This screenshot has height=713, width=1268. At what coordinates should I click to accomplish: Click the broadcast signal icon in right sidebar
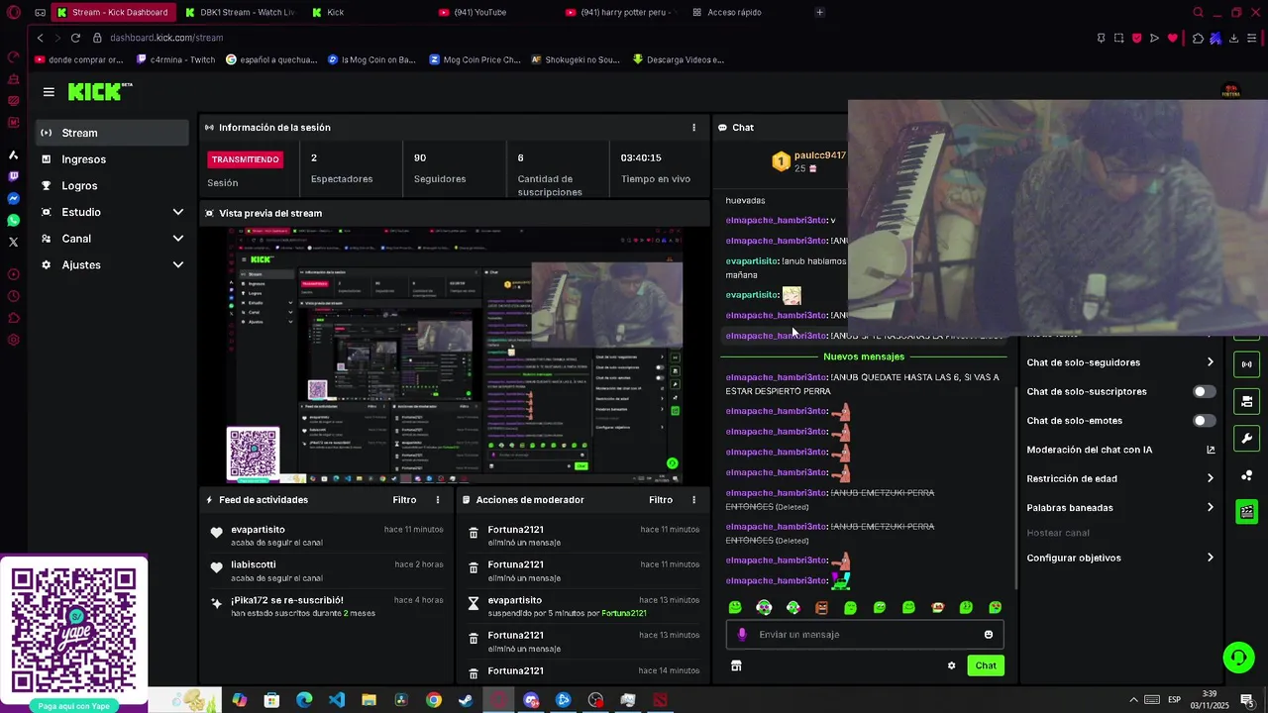tap(1247, 364)
